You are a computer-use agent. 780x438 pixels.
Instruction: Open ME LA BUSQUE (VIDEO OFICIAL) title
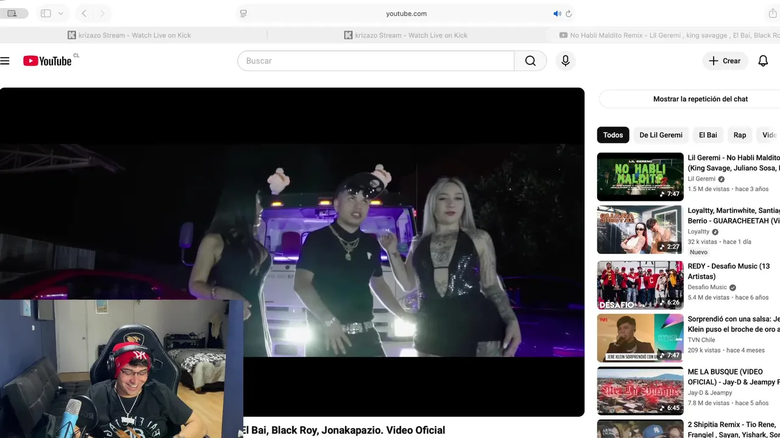pyautogui.click(x=734, y=377)
